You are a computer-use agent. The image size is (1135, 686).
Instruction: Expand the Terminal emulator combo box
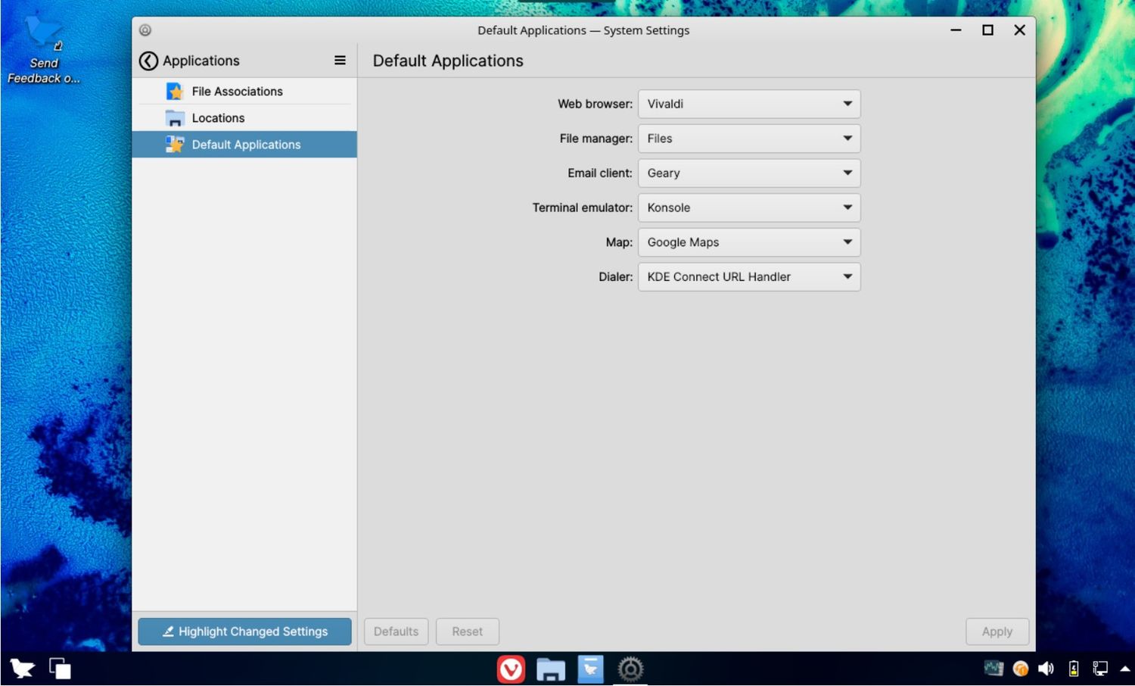tap(749, 207)
